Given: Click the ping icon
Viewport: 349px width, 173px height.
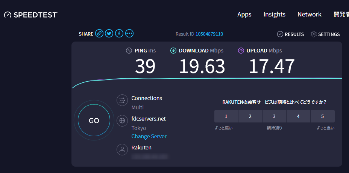Looking at the screenshot, I should 129,51.
